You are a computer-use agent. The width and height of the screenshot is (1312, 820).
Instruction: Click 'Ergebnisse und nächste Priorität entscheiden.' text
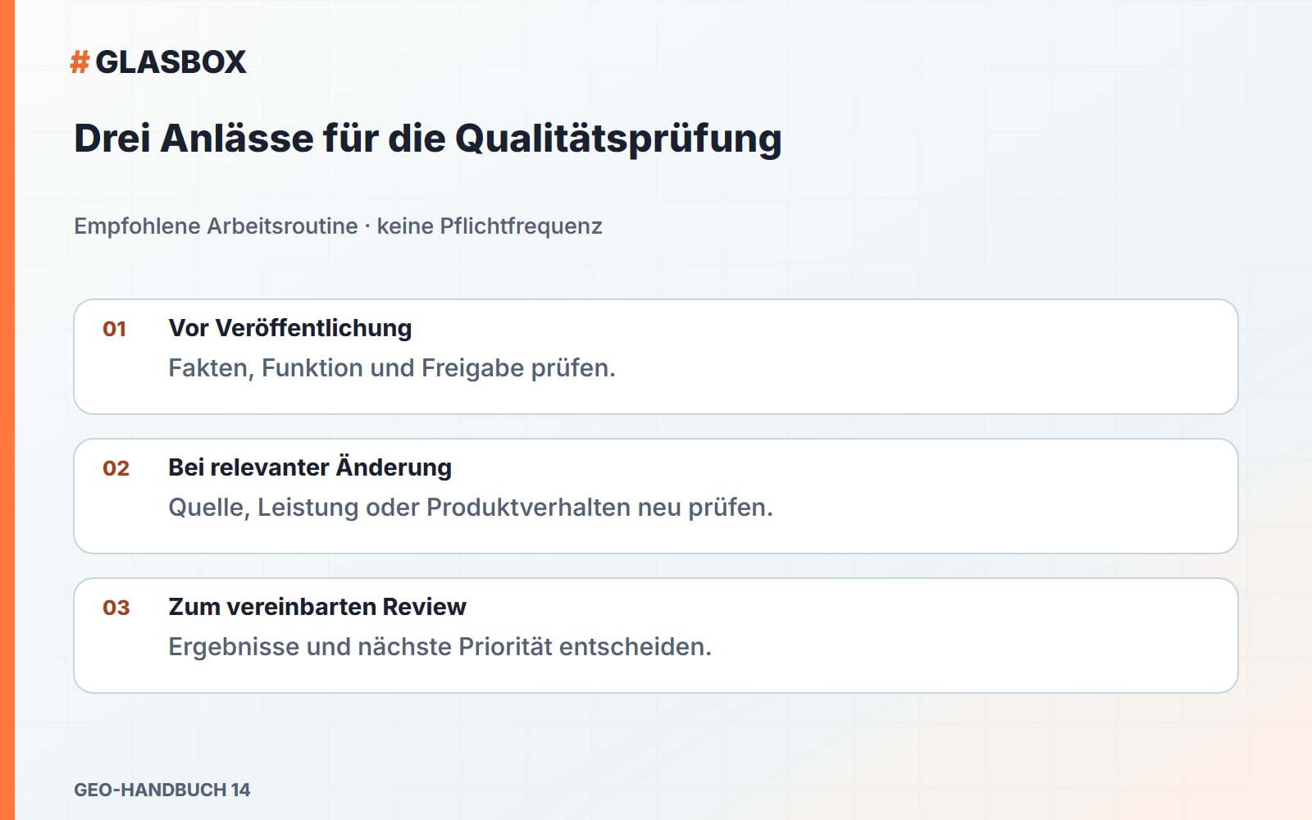click(440, 647)
